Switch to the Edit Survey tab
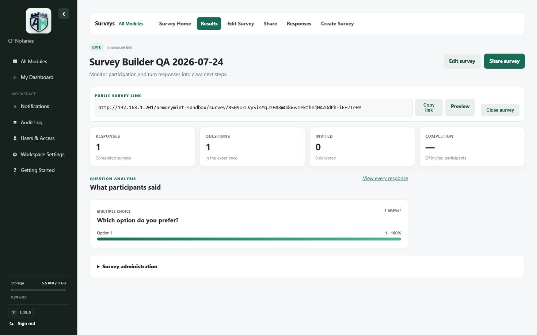537x335 pixels. (241, 24)
